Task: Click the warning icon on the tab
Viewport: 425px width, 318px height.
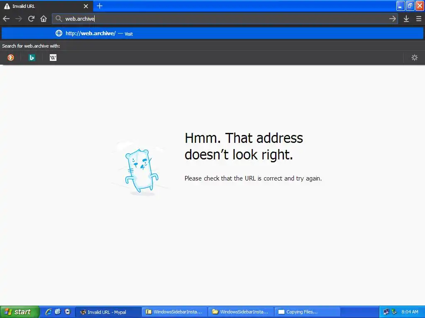Action: tap(7, 6)
